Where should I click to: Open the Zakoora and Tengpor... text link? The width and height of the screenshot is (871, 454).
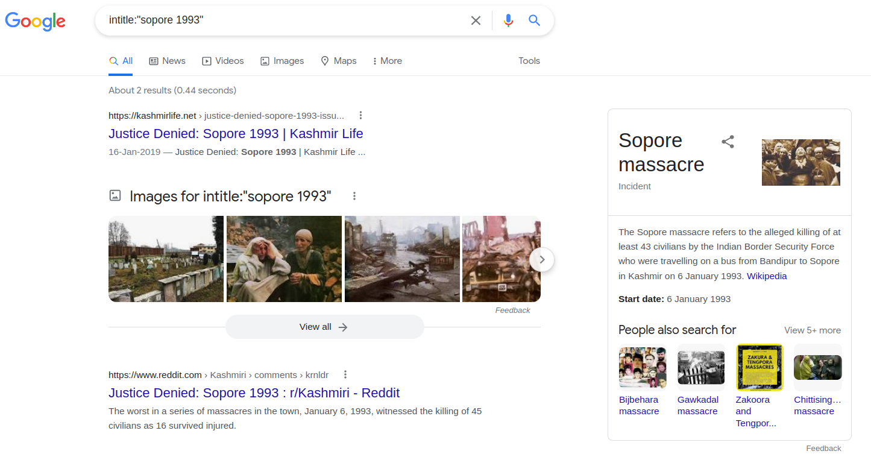coord(756,411)
